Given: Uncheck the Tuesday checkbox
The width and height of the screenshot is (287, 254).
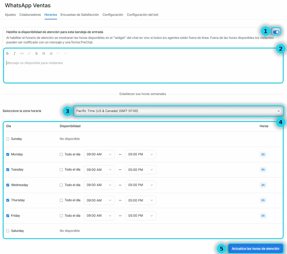Looking at the screenshot, I should click(8, 170).
